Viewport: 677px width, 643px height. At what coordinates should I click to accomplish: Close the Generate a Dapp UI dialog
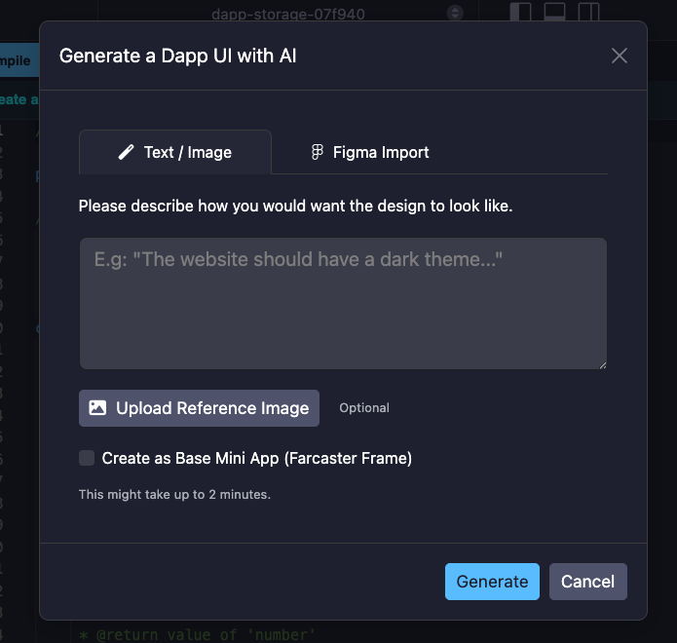(620, 56)
